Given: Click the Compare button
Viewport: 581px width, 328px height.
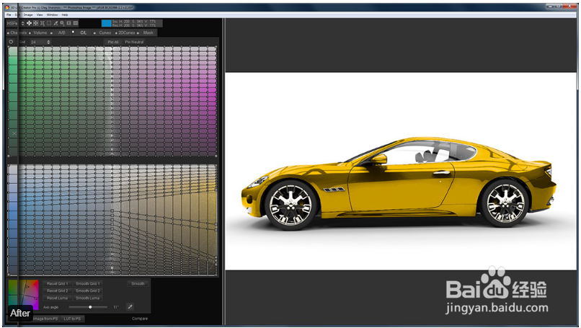Looking at the screenshot, I should click(140, 319).
